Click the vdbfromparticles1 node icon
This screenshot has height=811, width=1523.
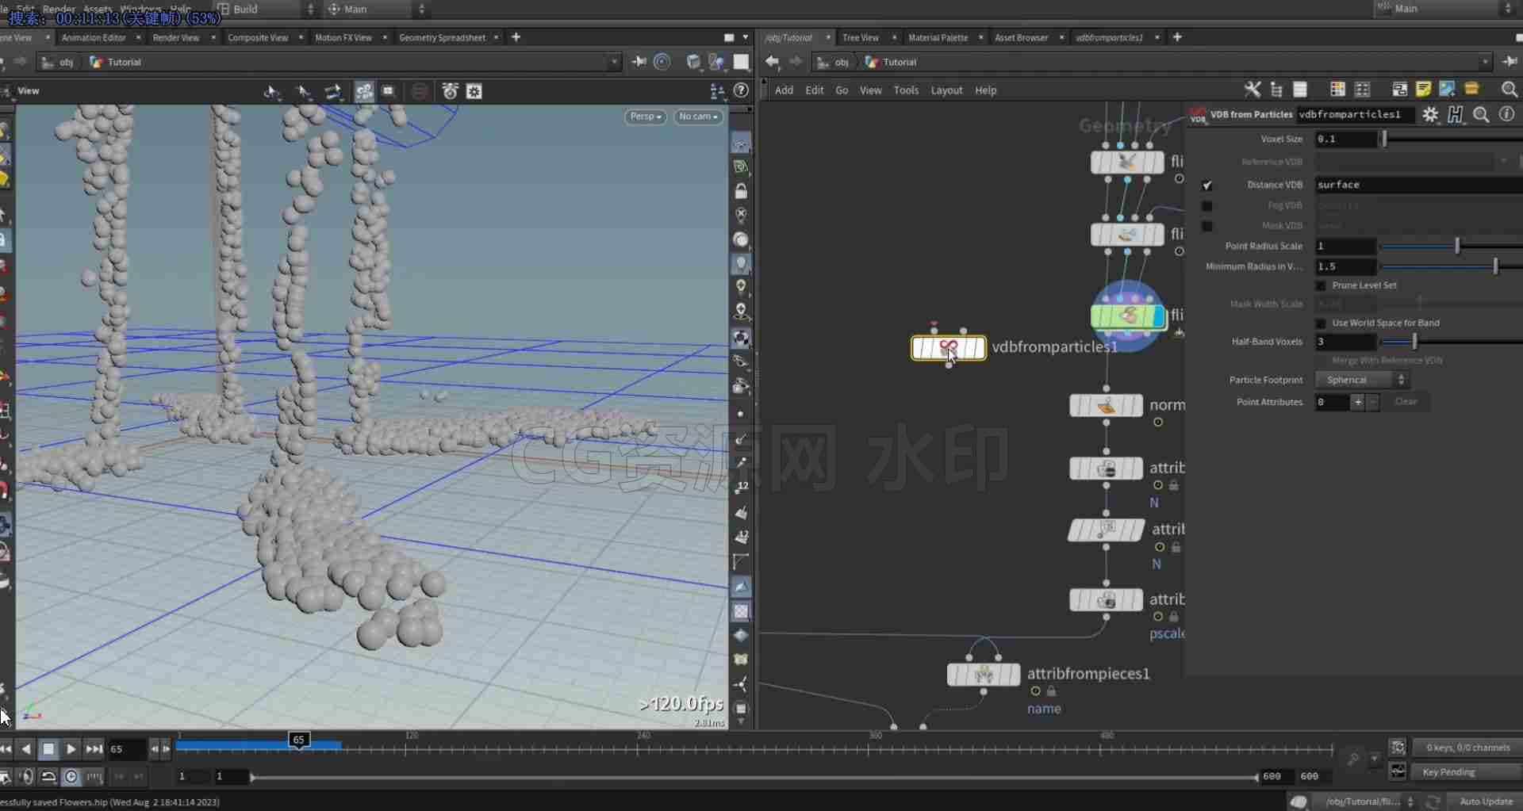949,347
